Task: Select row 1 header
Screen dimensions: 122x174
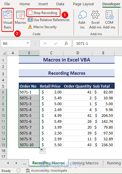Action: coord(3,60)
